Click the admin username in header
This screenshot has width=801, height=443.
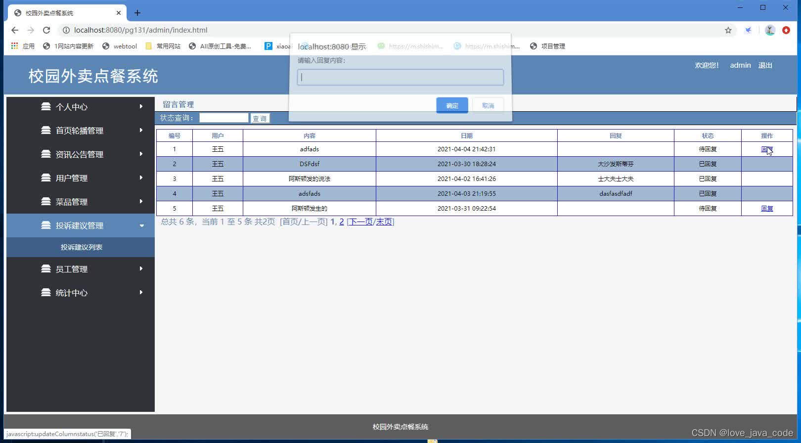tap(740, 65)
